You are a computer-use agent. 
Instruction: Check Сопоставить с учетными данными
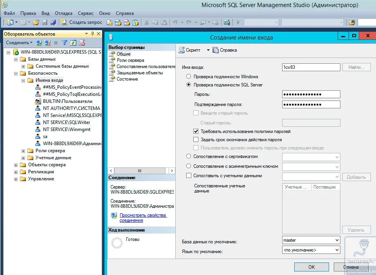click(189, 176)
